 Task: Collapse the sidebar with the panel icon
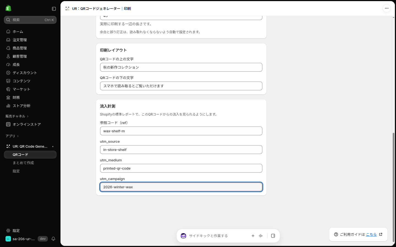click(54, 9)
